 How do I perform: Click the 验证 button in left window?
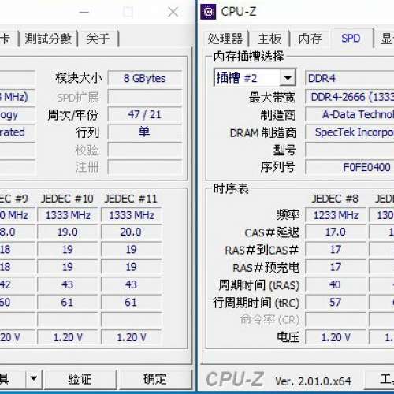pos(80,379)
